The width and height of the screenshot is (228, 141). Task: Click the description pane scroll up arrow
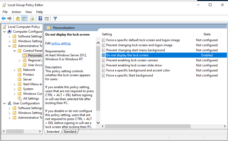[98, 43]
